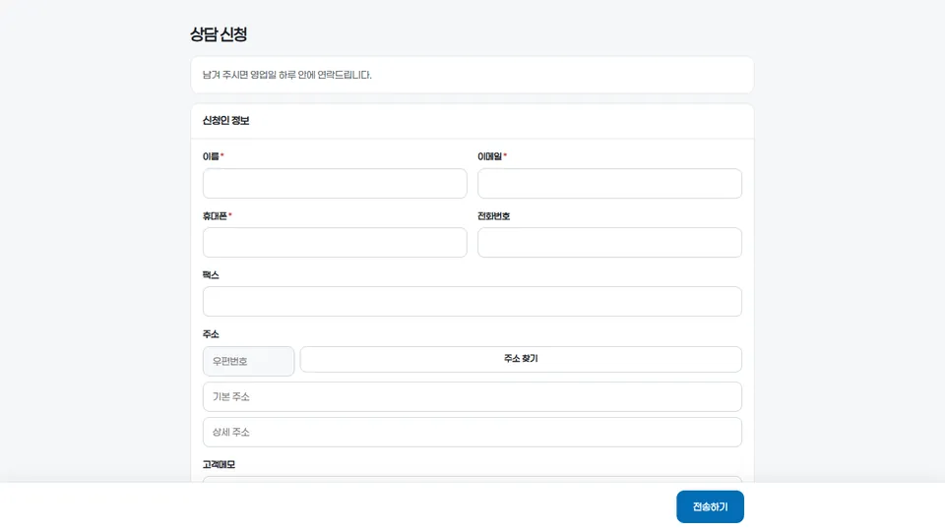Image resolution: width=945 pixels, height=531 pixels.
Task: Click the 남겨 주시면 영업일 notice text
Action: [286, 75]
